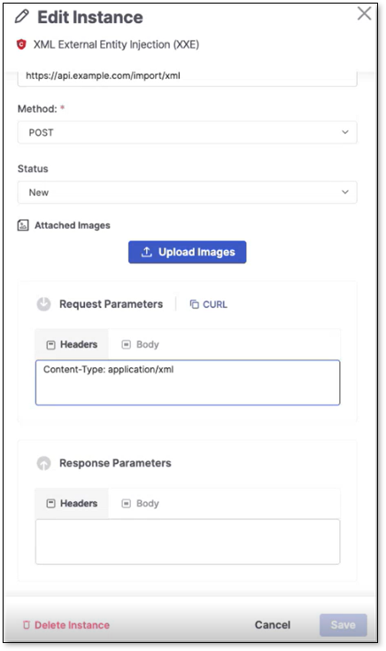This screenshot has width=386, height=651.
Task: Click the Upload Images button
Action: tap(187, 252)
